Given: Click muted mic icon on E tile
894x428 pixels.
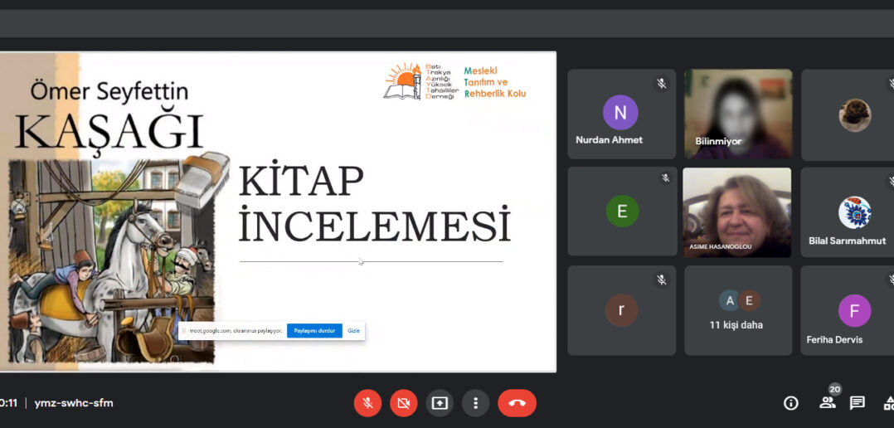Looking at the screenshot, I should click(665, 178).
